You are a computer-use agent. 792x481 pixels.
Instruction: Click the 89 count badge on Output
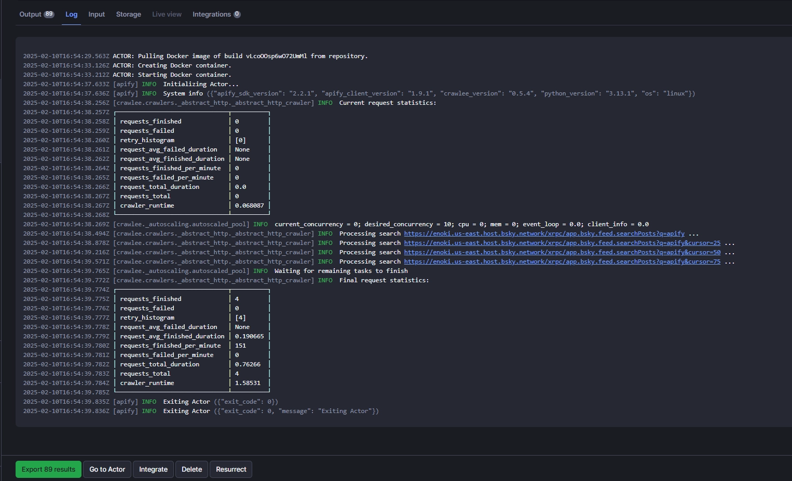click(x=49, y=15)
